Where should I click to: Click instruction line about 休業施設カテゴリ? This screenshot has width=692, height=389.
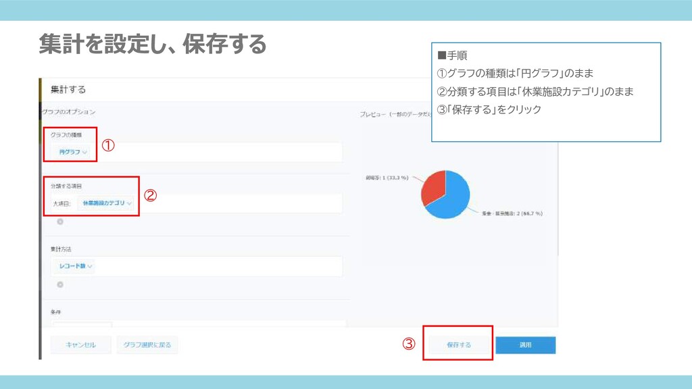coord(535,92)
